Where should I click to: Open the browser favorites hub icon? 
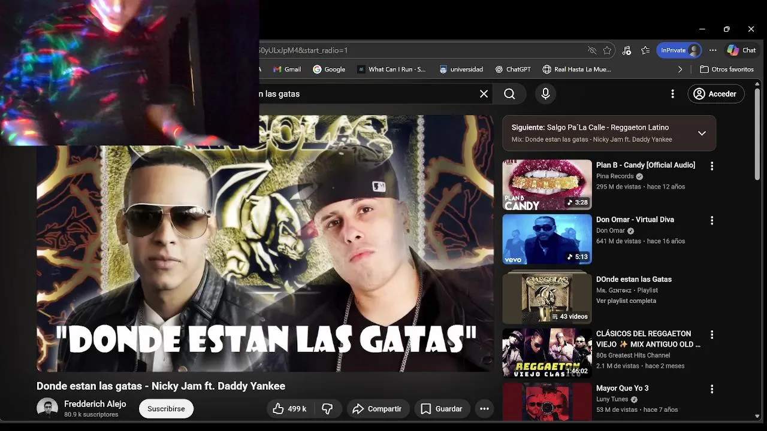(x=645, y=50)
